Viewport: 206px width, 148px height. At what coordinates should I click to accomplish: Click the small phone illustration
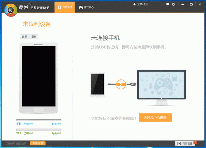pos(98,84)
